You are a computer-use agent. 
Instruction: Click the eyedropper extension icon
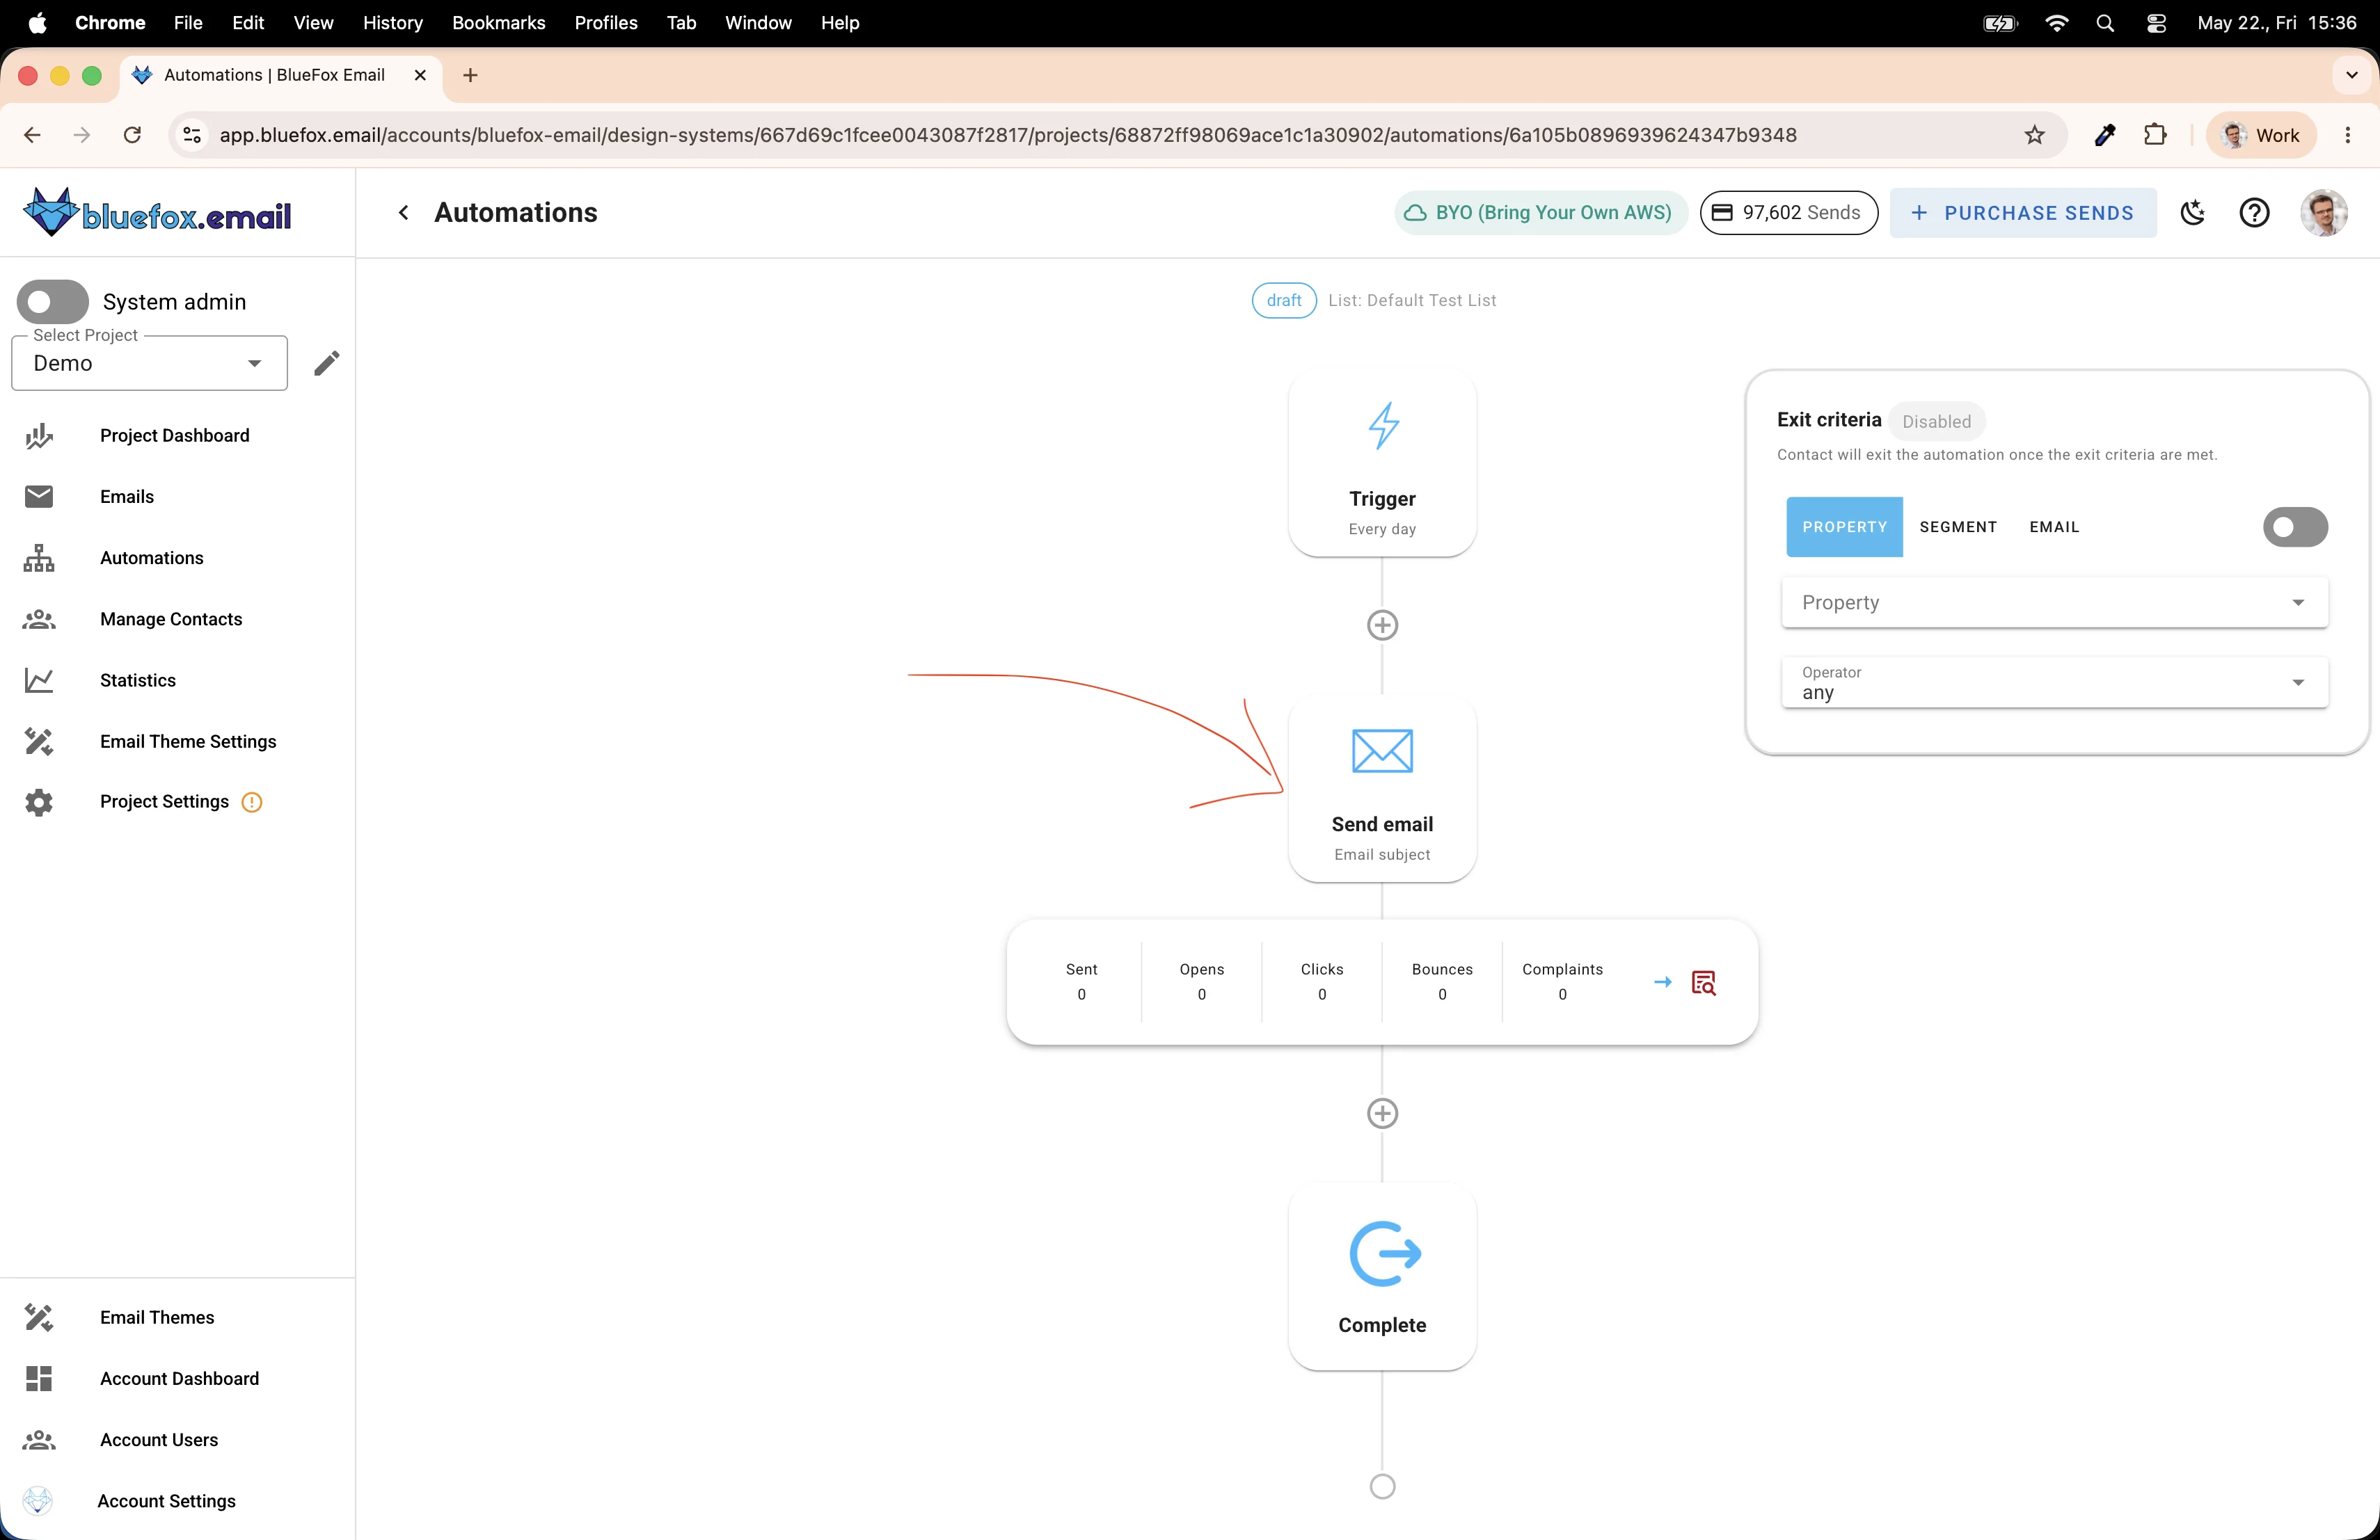(x=2105, y=135)
